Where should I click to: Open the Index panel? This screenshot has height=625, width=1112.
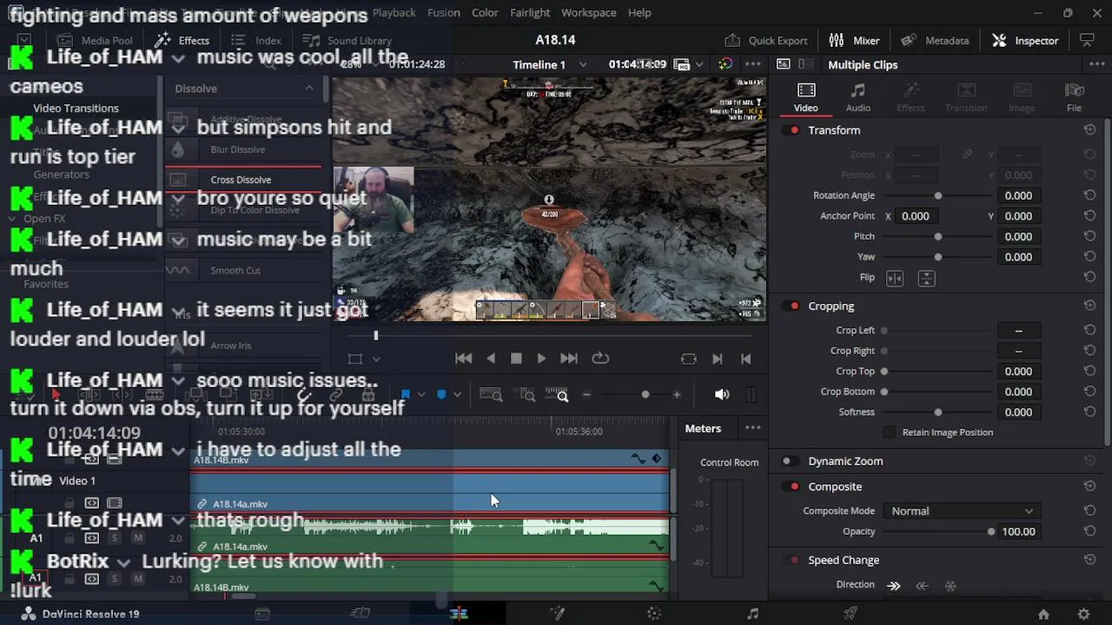click(x=256, y=40)
